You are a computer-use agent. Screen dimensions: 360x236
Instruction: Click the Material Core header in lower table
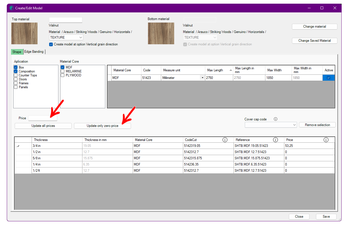[x=158, y=140]
